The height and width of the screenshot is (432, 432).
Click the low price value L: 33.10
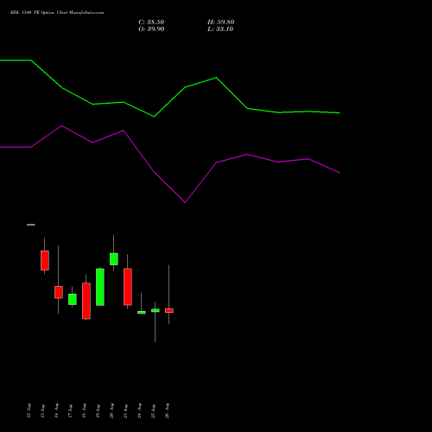pos(220,29)
